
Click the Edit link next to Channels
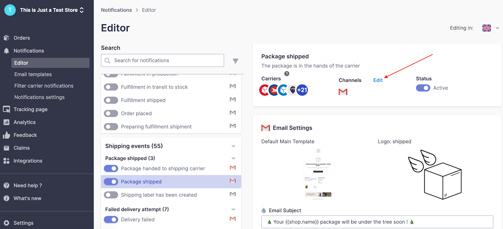(x=378, y=80)
